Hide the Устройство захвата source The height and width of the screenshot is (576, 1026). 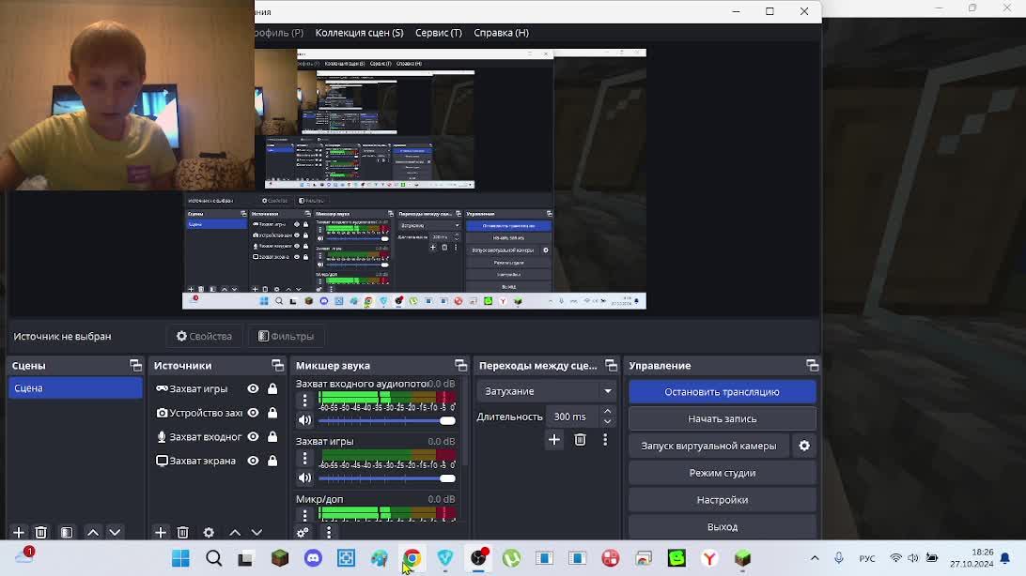pos(254,413)
